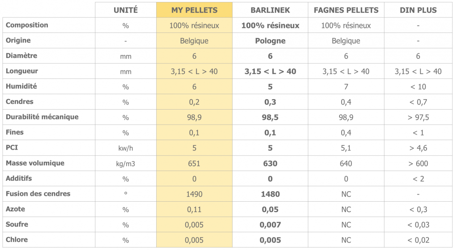Select the kg/m3 unit cell
Image resolution: width=454 pixels, height=250 pixels.
click(125, 164)
